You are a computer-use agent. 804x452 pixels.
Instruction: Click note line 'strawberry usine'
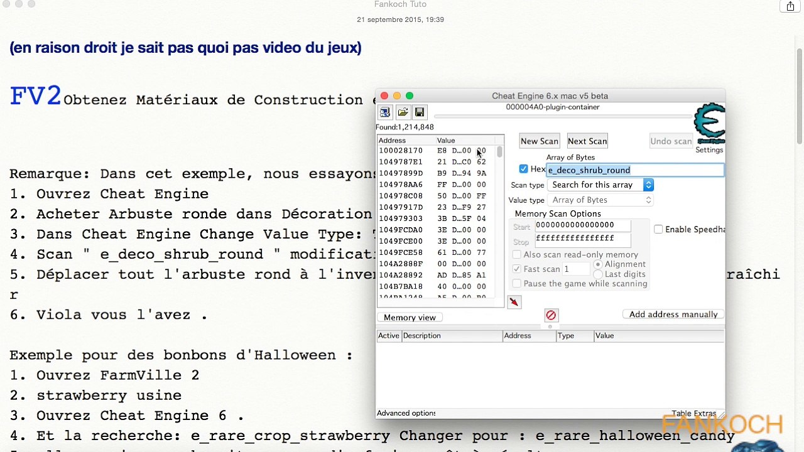109,395
